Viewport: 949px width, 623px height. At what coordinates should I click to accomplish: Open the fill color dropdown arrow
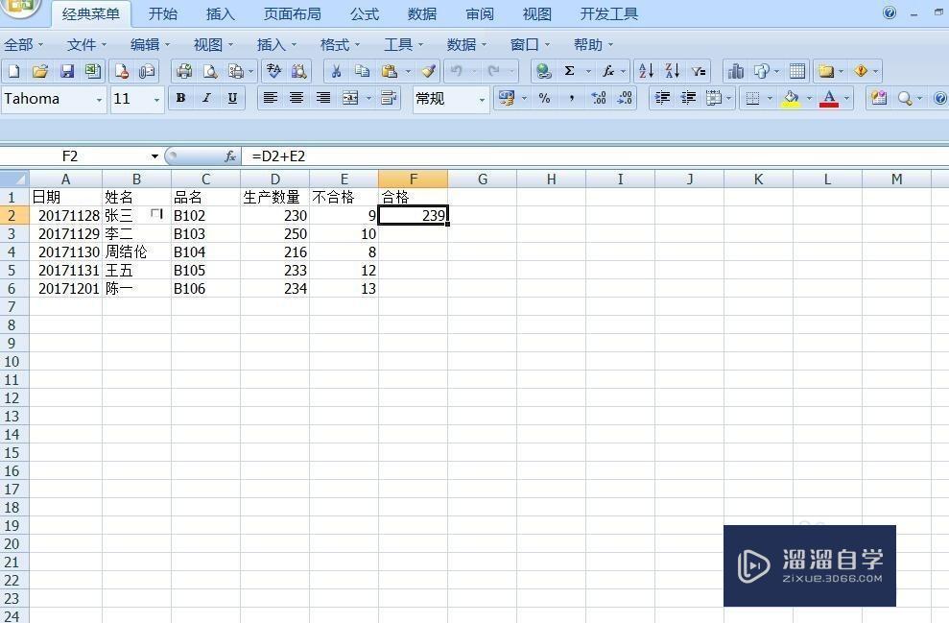click(809, 98)
